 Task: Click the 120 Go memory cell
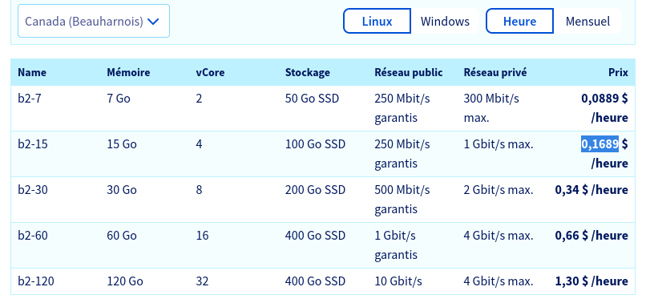click(125, 281)
